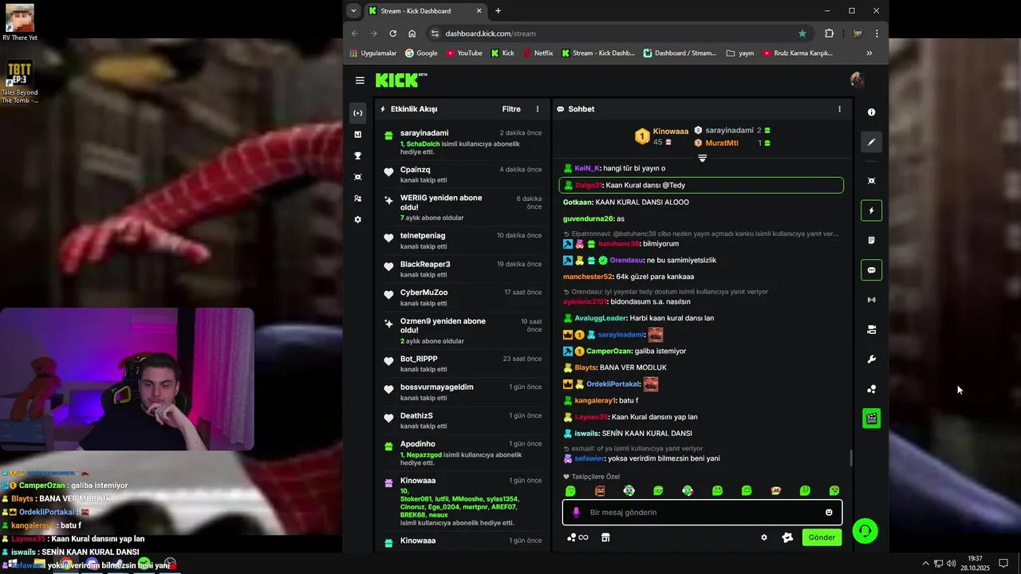
Task: Click the verified badge icon beside Gönder
Action: point(787,537)
